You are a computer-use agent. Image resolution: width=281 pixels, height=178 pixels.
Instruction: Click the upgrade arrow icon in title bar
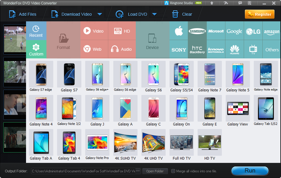coord(212,3)
